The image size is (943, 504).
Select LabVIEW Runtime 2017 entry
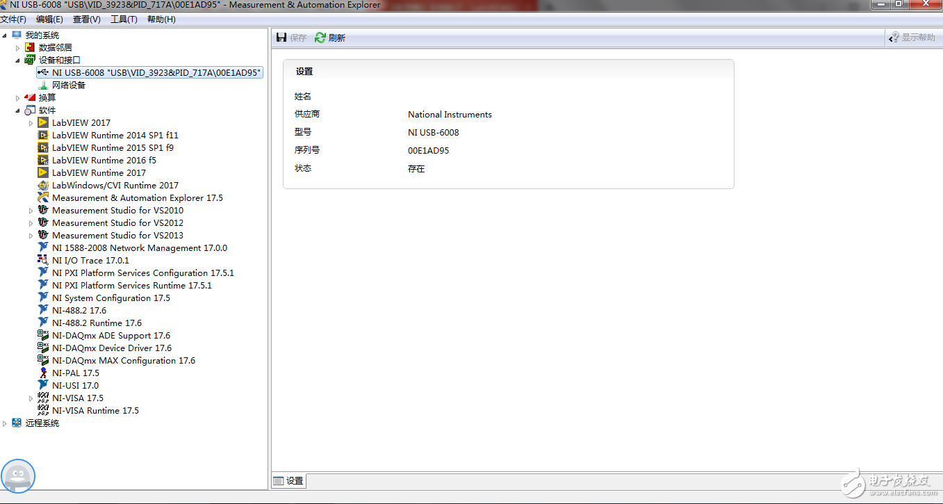coord(99,173)
